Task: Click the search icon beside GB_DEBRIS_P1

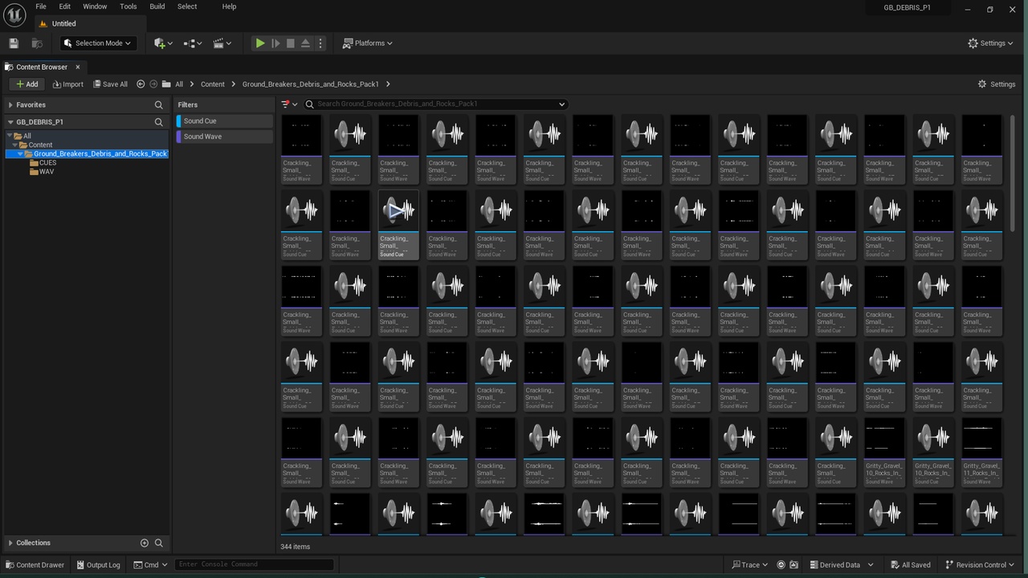Action: pos(158,122)
